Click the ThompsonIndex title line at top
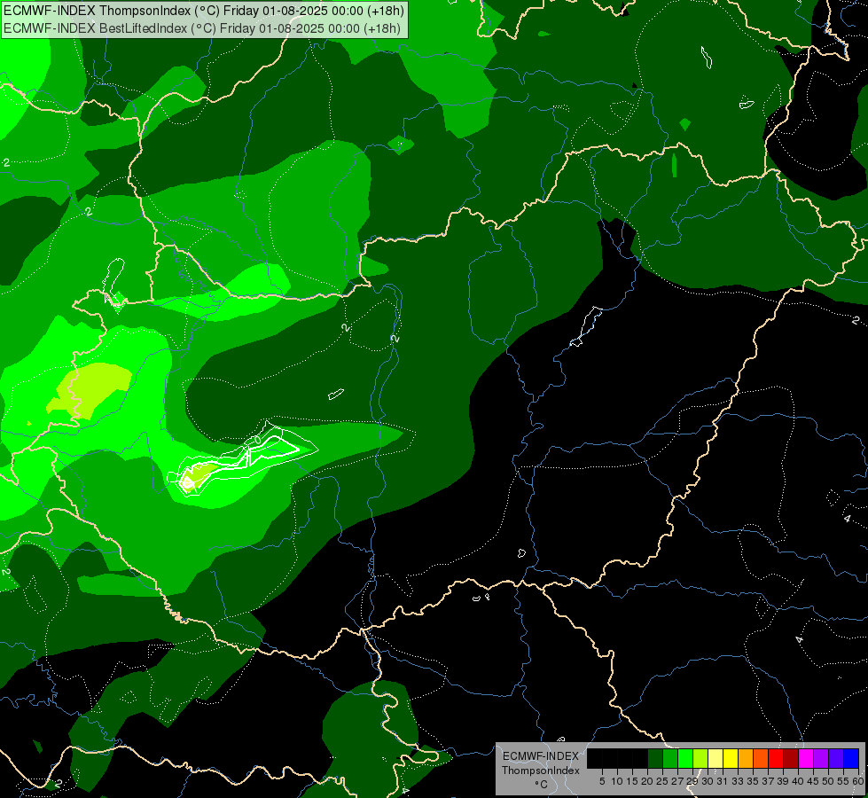The height and width of the screenshot is (798, 868). [204, 11]
